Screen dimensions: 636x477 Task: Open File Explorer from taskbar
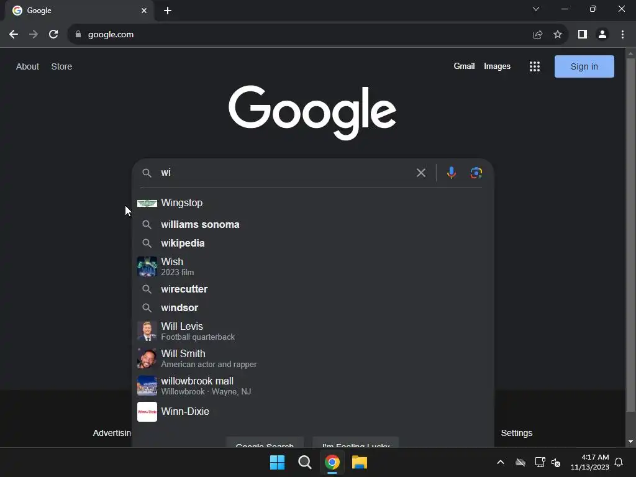point(360,462)
